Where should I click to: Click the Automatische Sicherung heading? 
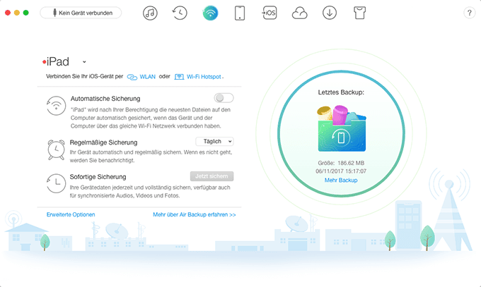click(105, 99)
